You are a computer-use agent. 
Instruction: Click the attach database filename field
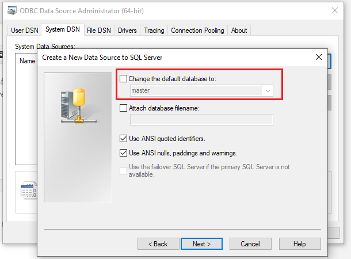coord(201,120)
